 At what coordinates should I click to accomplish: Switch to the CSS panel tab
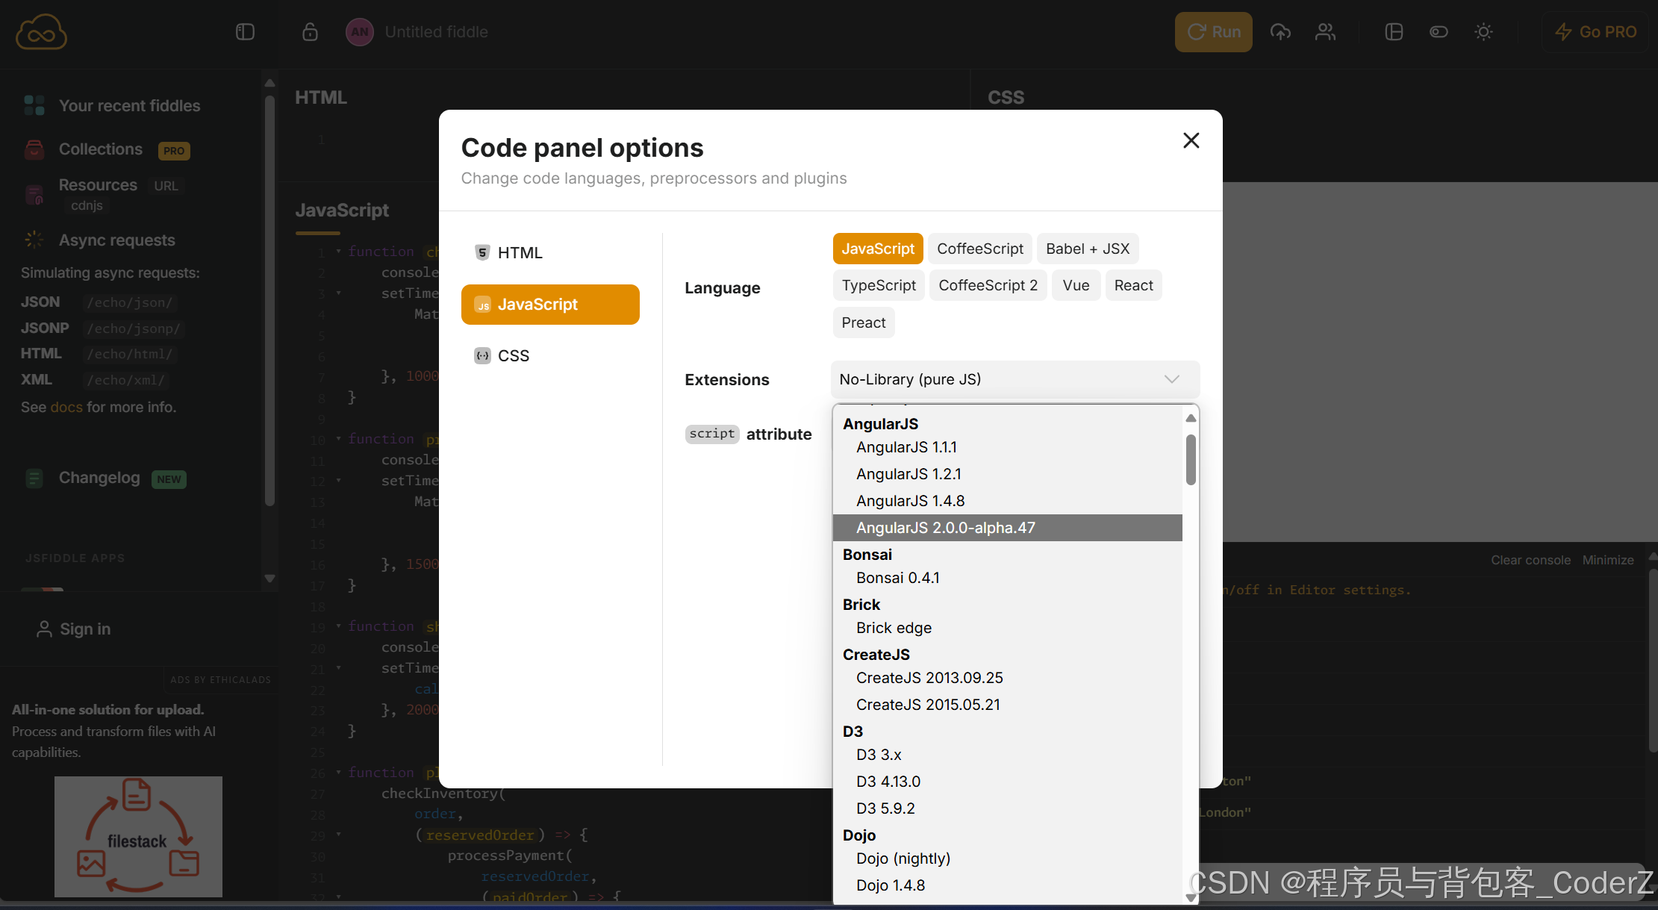tap(513, 356)
